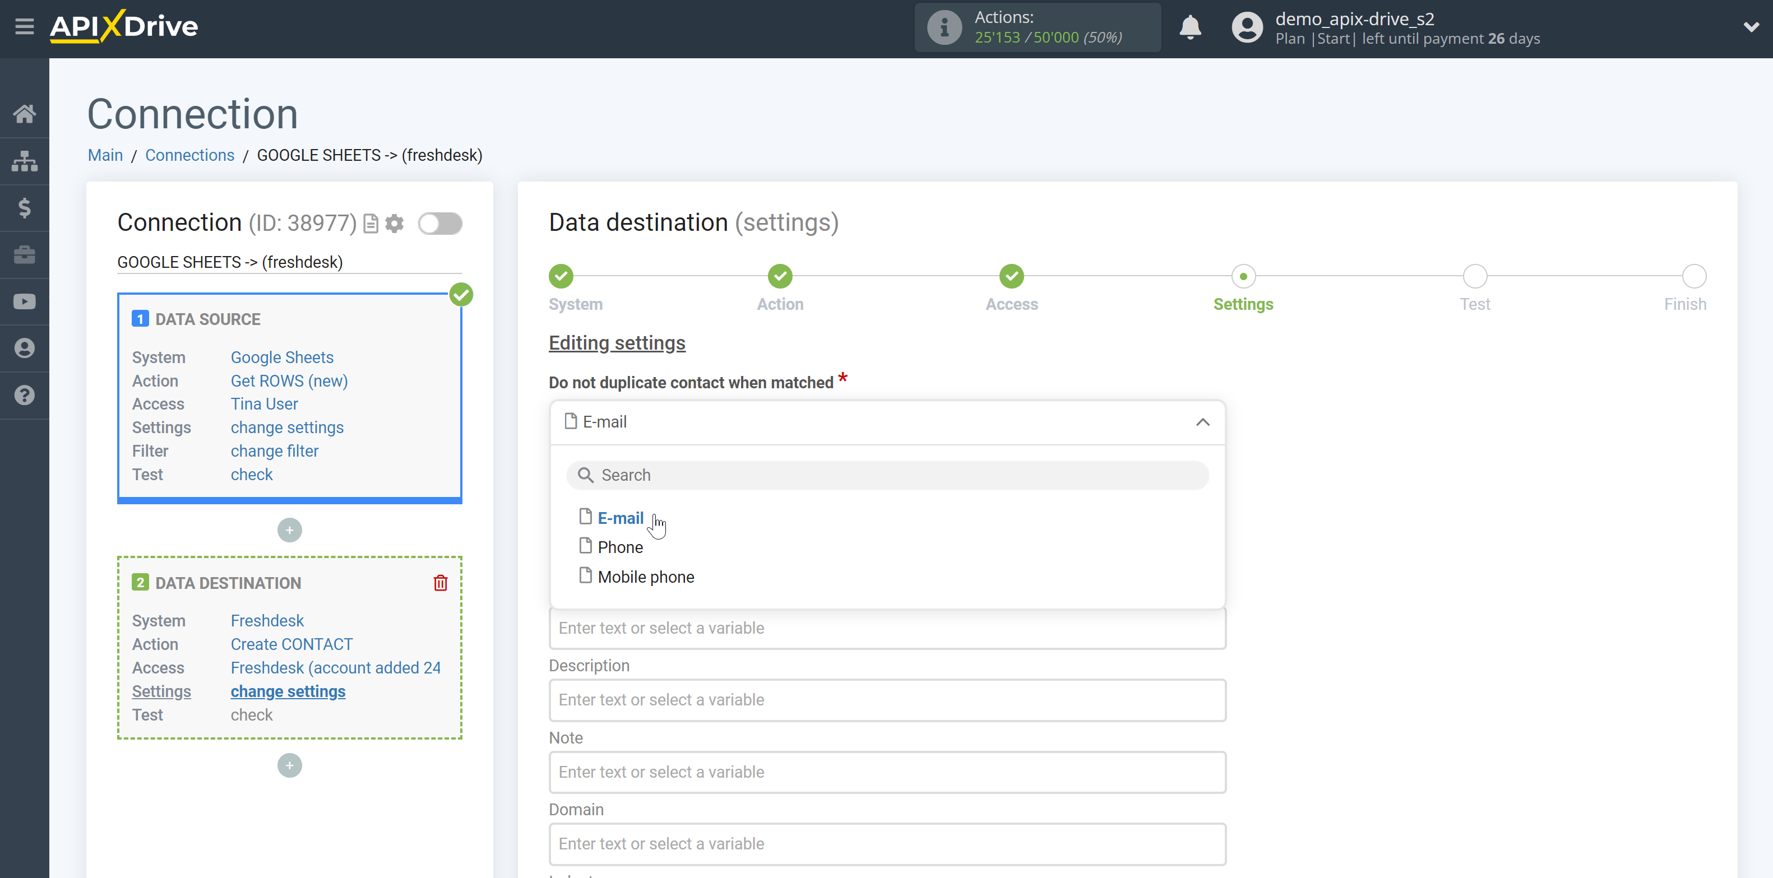The image size is (1773, 878).
Task: Click data source change settings link
Action: (287, 428)
